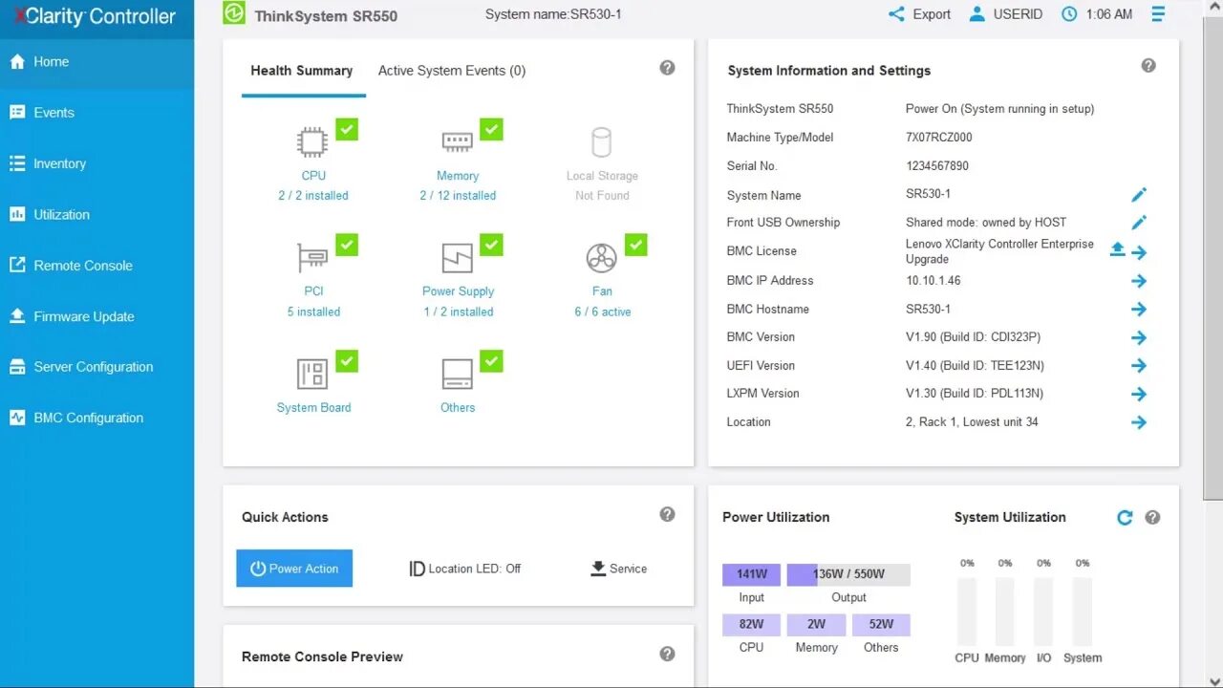The height and width of the screenshot is (688, 1223).
Task: Click the PCI adapters icon
Action: pos(312,258)
